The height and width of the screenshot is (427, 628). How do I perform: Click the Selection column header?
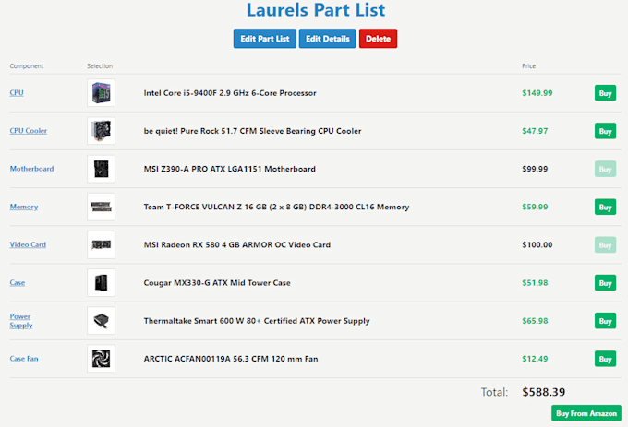pyautogui.click(x=100, y=66)
